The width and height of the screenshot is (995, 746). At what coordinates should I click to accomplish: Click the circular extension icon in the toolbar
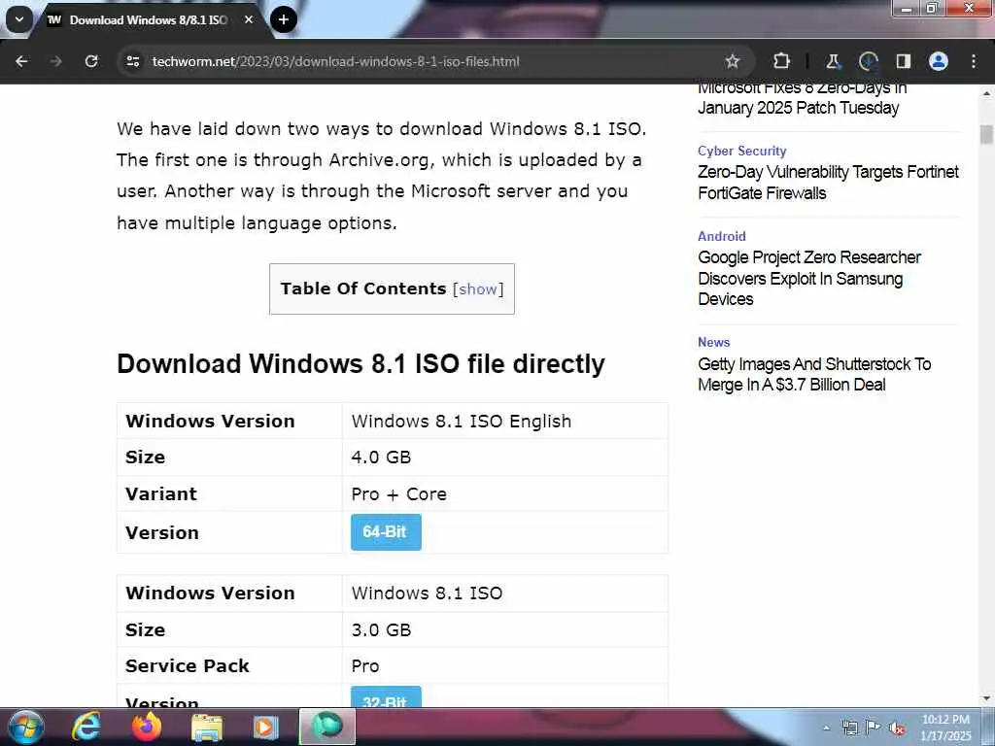tap(868, 61)
